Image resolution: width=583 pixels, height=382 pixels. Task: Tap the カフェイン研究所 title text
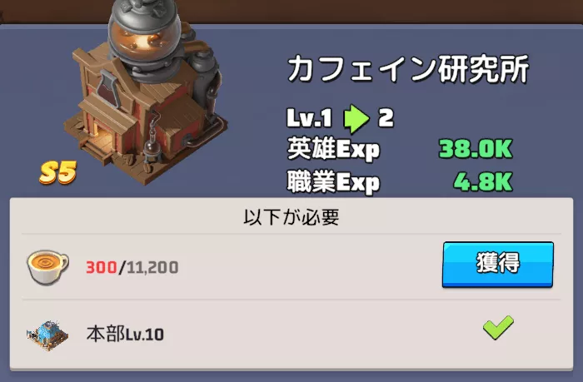pos(408,69)
